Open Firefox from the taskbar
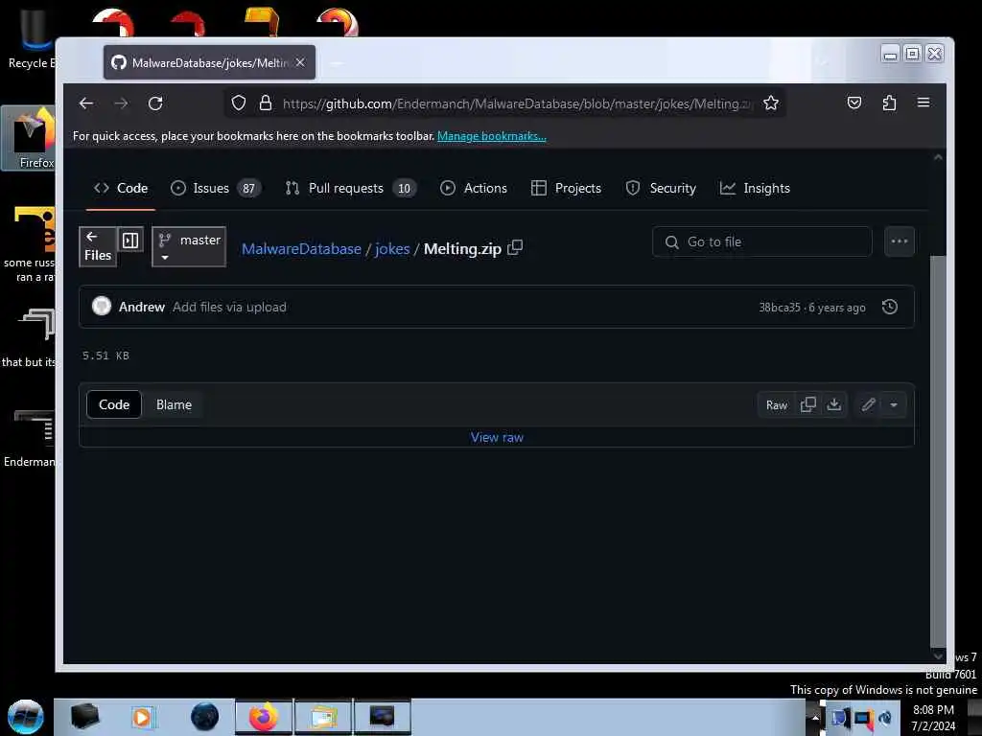Viewport: 982px width, 736px height. (264, 717)
